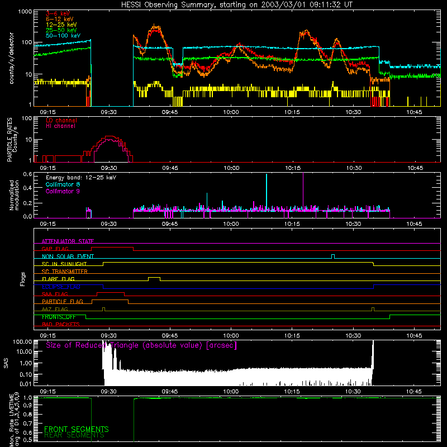Click the Energy band: 12-25 keV label
447x447 pixels.
coord(81,178)
